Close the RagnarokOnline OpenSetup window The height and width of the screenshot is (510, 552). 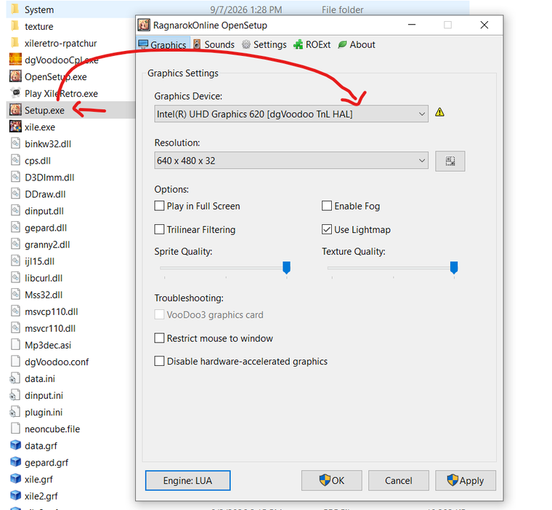[x=484, y=25]
